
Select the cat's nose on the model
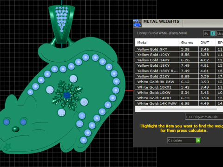tap(15, 129)
